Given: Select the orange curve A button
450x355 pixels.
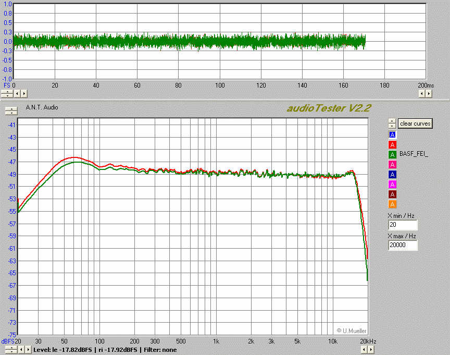Looking at the screenshot, I should pos(392,204).
